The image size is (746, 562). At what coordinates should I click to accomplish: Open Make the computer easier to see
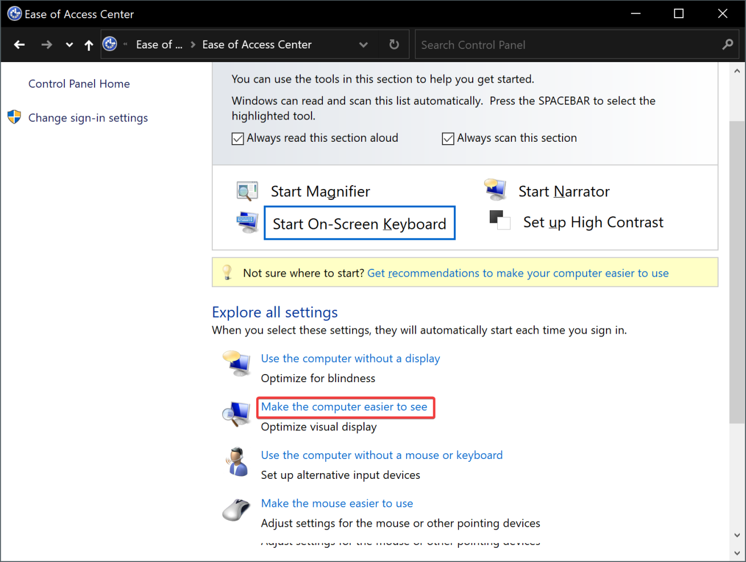coord(344,407)
